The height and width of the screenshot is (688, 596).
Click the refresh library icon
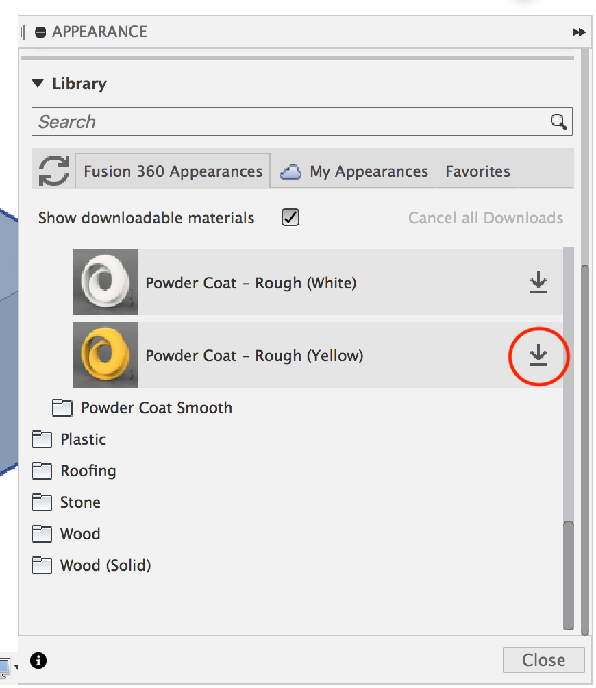coord(54,171)
